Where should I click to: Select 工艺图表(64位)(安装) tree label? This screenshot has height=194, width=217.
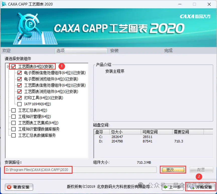click(x=36, y=67)
